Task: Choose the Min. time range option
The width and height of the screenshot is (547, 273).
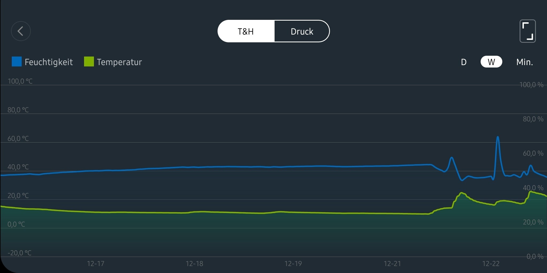Action: (525, 62)
